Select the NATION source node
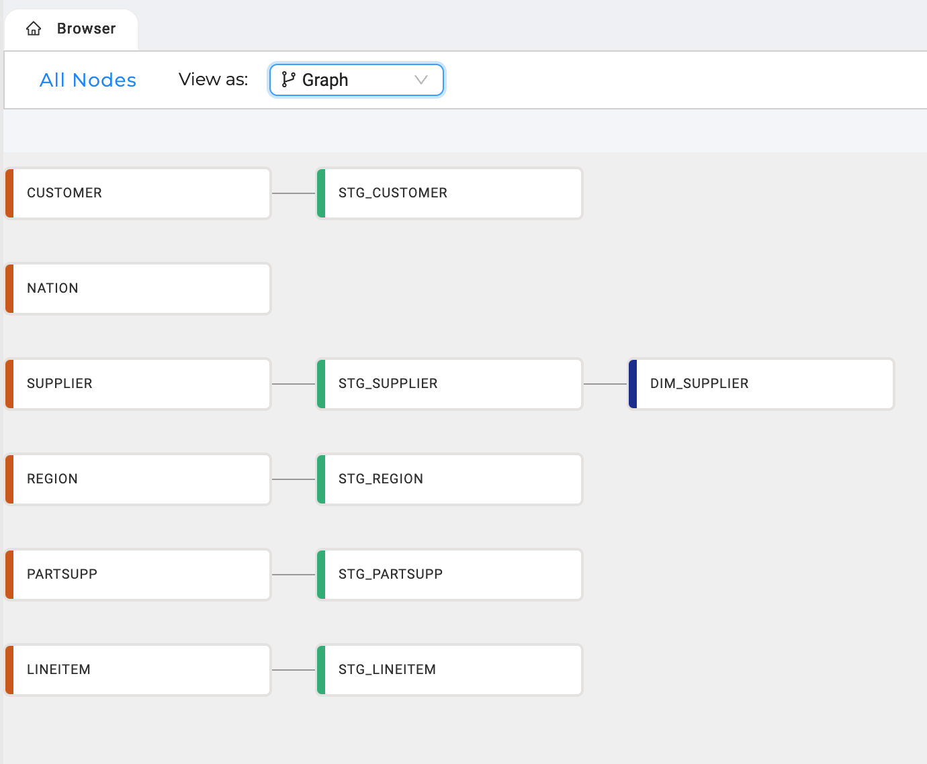 tap(138, 289)
